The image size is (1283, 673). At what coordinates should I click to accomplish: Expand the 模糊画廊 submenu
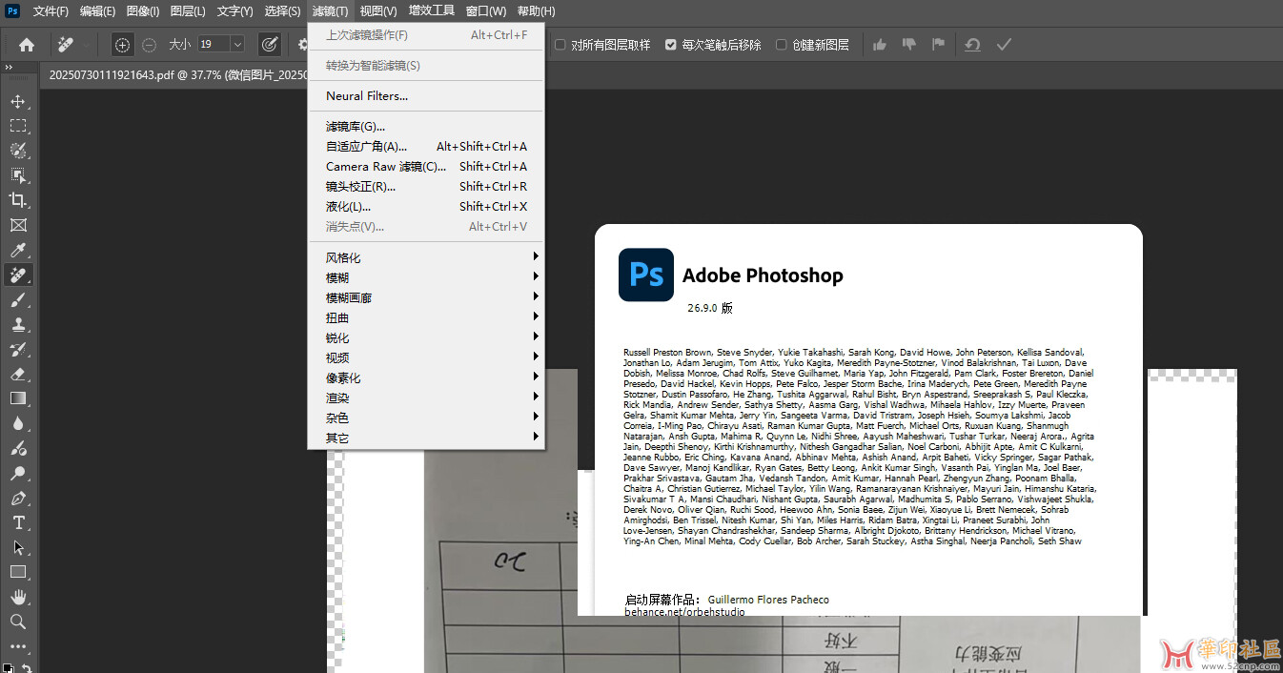425,297
